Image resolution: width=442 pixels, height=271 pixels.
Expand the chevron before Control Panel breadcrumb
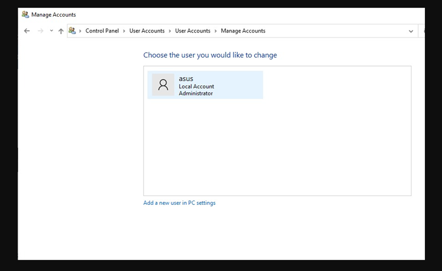[81, 31]
